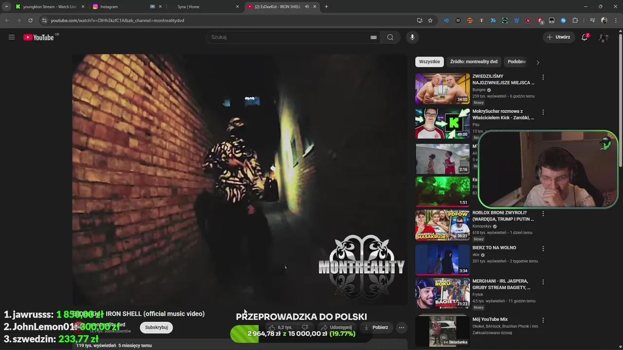The width and height of the screenshot is (623, 350).
Task: Click the uBlock Origin red shield extension
Action: click(528, 20)
